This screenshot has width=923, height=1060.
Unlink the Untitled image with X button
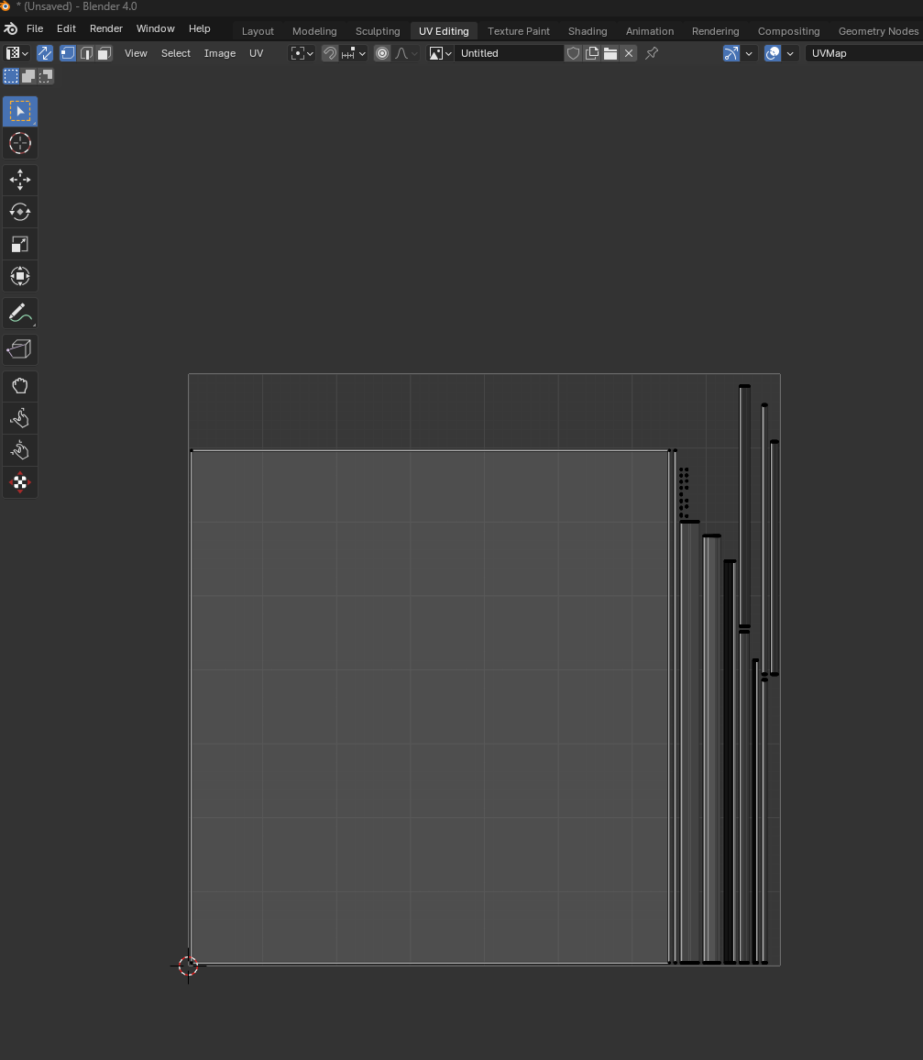629,53
